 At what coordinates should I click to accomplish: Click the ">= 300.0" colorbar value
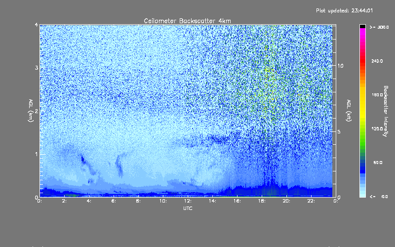pos(379,27)
